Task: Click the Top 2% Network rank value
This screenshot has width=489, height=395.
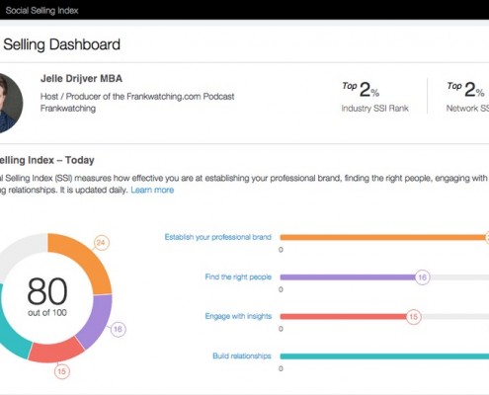Action: [465, 89]
